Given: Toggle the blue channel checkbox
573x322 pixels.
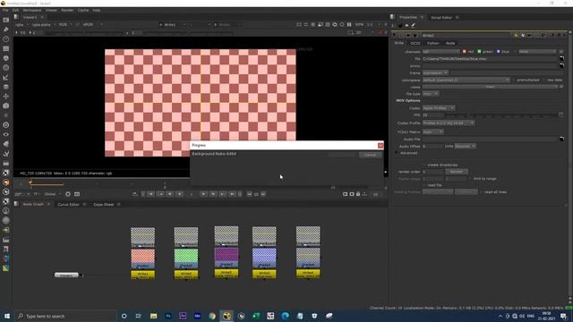Looking at the screenshot, I should [x=498, y=52].
